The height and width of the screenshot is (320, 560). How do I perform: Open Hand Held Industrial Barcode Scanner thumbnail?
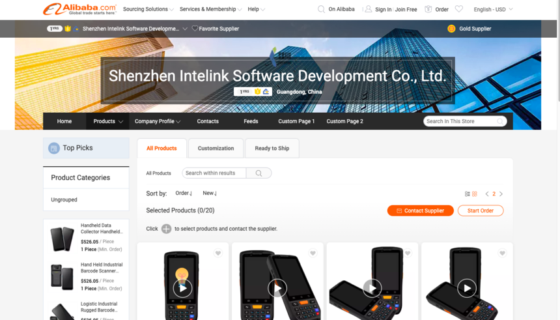coord(62,277)
